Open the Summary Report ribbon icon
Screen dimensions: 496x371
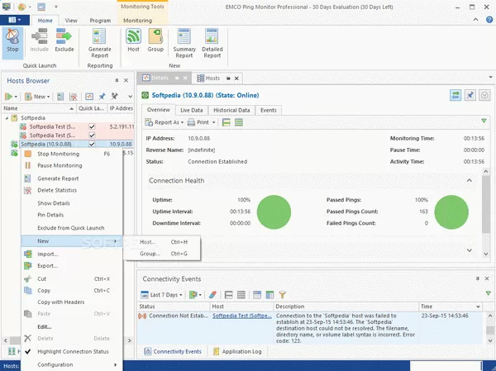tap(184, 41)
